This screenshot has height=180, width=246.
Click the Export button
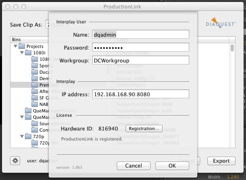(x=221, y=161)
